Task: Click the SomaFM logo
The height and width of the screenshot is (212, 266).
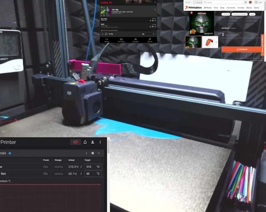Action: coord(106,3)
